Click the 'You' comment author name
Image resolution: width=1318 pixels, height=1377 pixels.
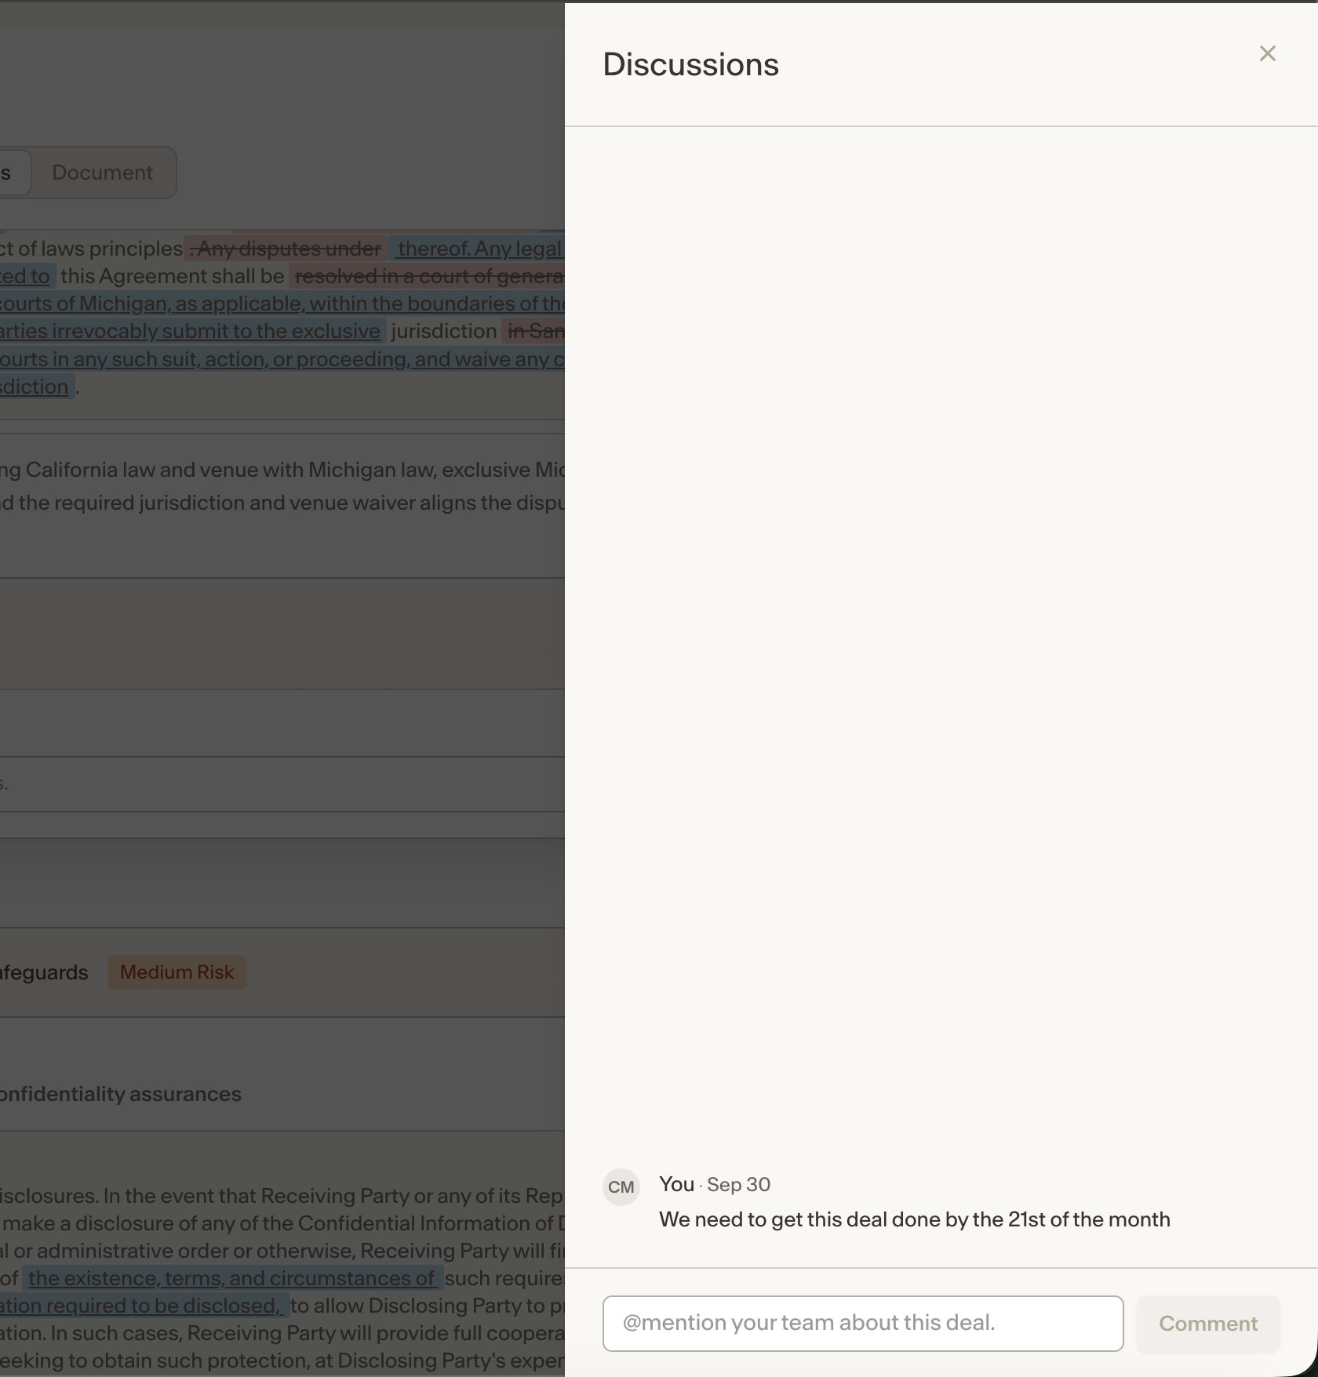[676, 1184]
